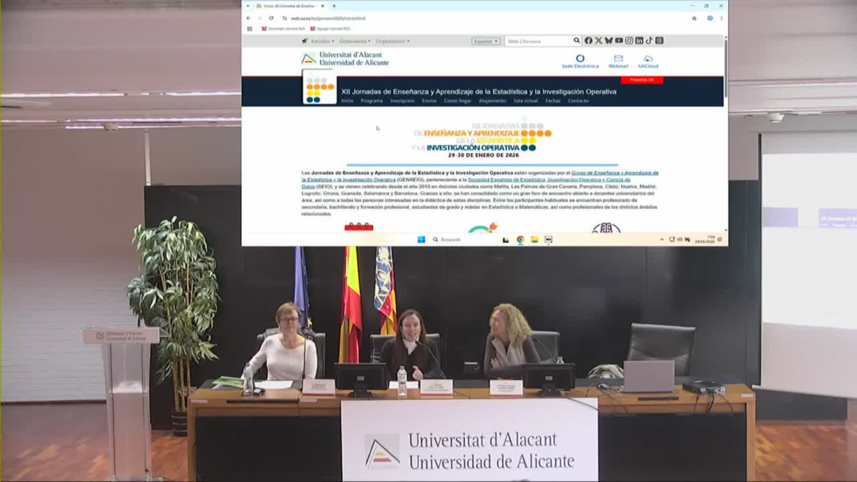Screen dimensions: 857x482
Task: Expand the Estudios dropdown menu
Action: click(x=322, y=41)
